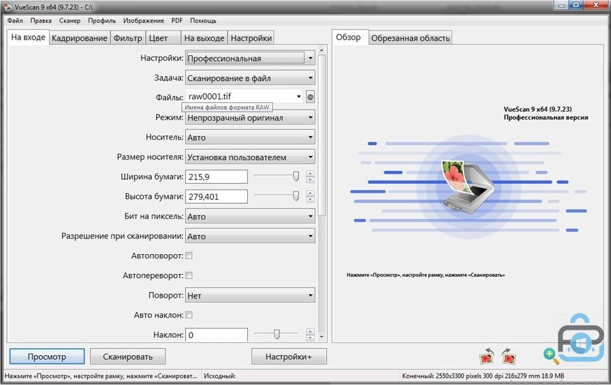Switch to the Обрезанная область tab
Image resolution: width=611 pixels, height=385 pixels.
click(410, 38)
